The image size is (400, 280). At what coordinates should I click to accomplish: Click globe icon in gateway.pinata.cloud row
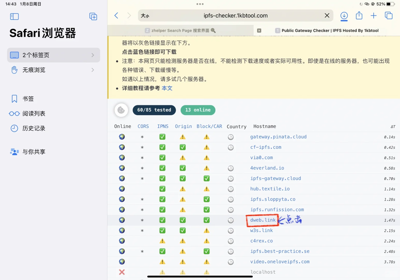click(x=122, y=137)
